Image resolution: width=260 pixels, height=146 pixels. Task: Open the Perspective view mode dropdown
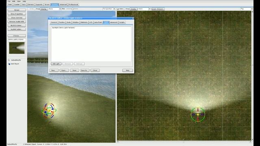pos(109,9)
